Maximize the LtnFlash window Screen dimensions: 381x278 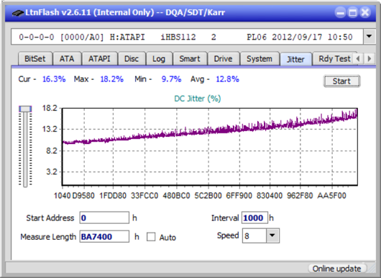click(353, 12)
